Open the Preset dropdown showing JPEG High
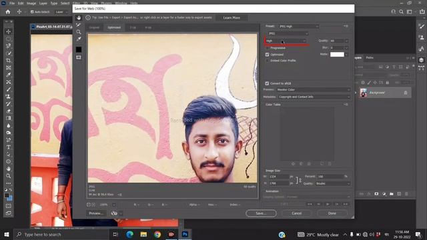Image resolution: width=427 pixels, height=240 pixels. click(299, 27)
